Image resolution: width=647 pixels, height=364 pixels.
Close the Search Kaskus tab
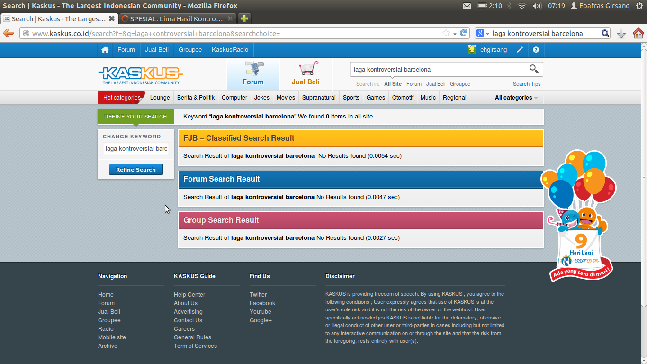pos(112,19)
